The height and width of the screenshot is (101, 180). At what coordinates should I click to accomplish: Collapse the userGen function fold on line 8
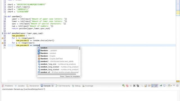click(x=6, y=17)
